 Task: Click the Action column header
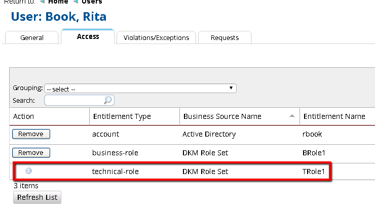click(24, 116)
